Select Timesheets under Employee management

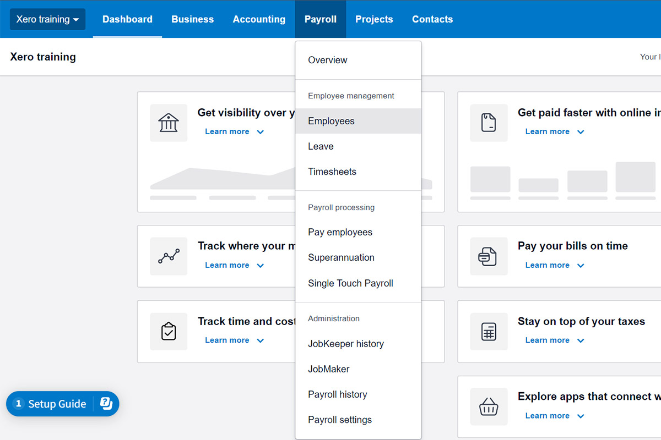tap(332, 171)
